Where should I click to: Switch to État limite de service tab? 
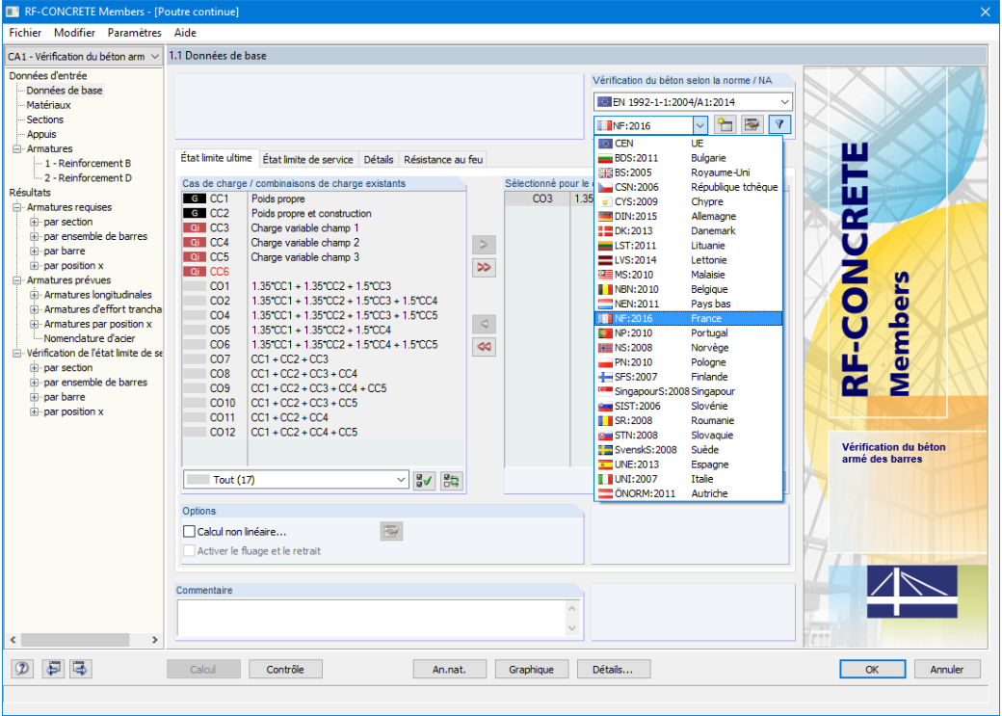click(308, 159)
